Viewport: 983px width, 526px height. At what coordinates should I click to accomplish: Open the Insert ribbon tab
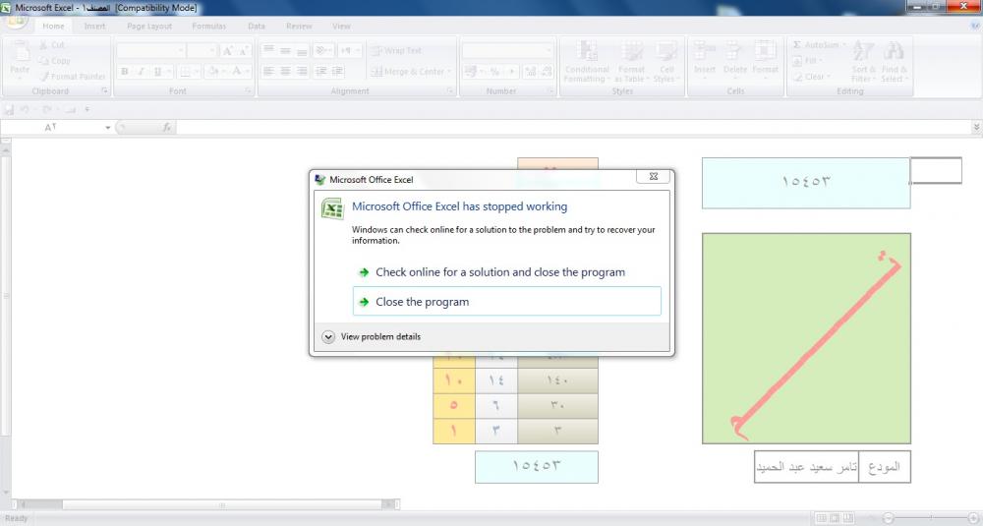tap(95, 26)
